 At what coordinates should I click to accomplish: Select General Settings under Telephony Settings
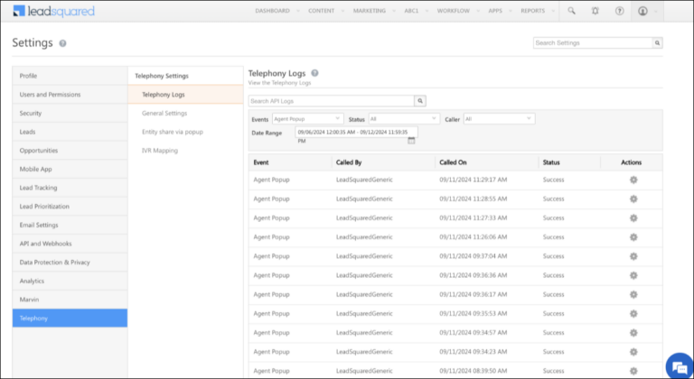(x=164, y=113)
